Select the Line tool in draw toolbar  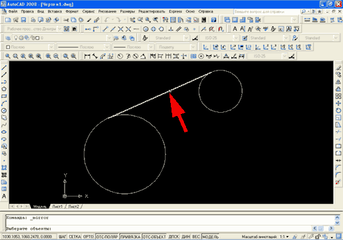click(x=4, y=67)
